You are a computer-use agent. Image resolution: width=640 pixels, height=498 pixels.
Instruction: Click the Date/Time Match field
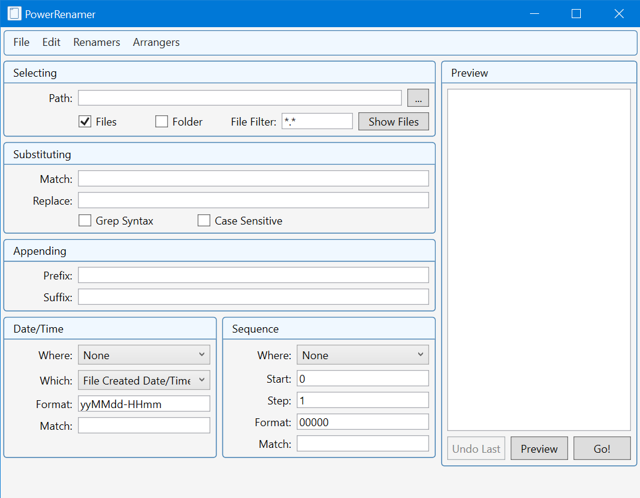click(144, 426)
